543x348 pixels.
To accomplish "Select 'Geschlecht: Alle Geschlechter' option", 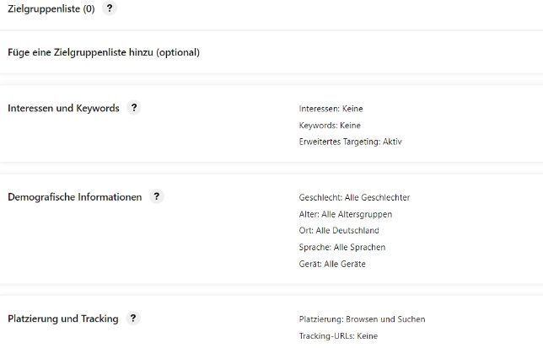I will click(354, 197).
